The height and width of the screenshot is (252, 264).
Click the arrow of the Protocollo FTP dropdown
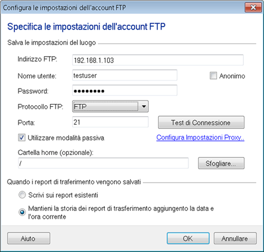click(x=144, y=106)
